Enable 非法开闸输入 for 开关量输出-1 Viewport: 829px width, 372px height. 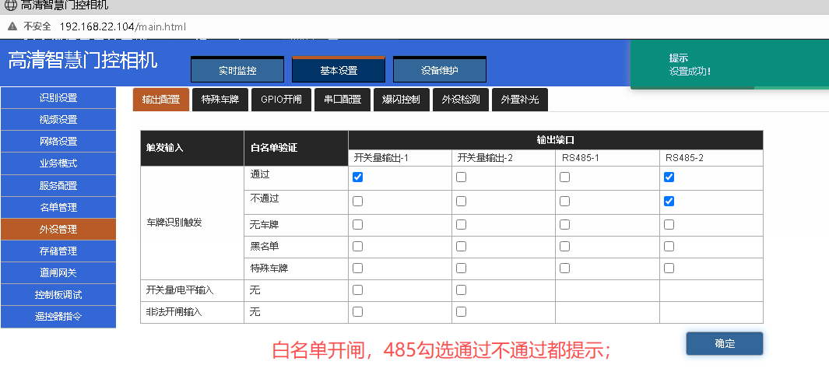pos(357,312)
